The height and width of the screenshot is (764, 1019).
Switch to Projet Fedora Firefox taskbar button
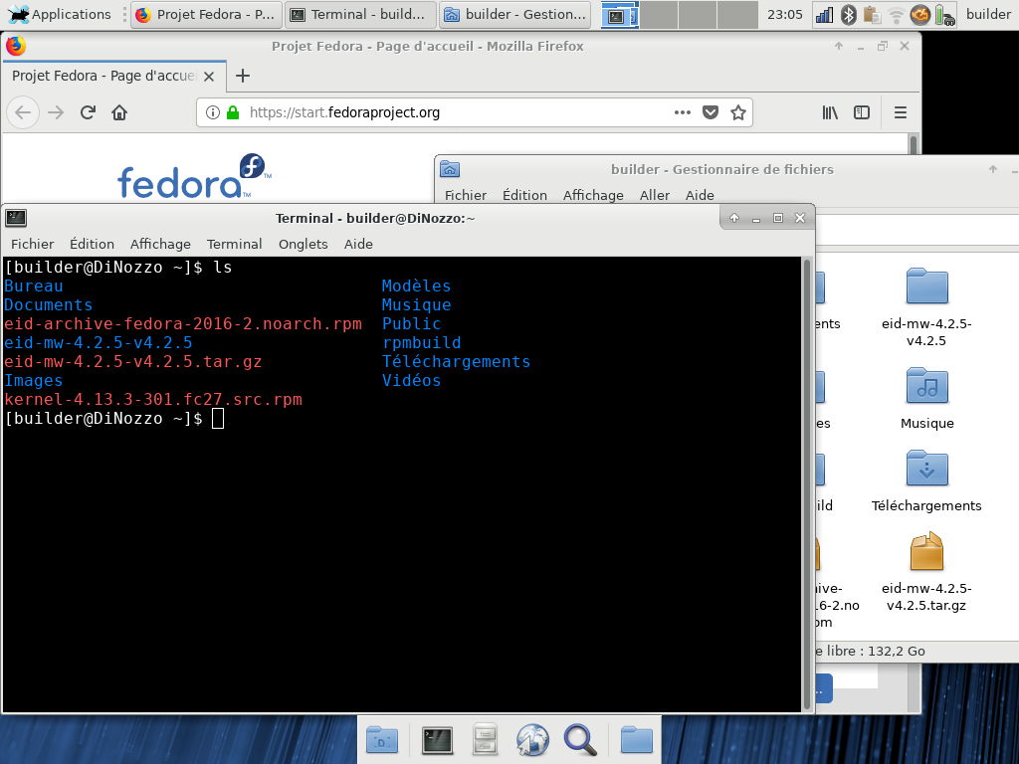[207, 14]
